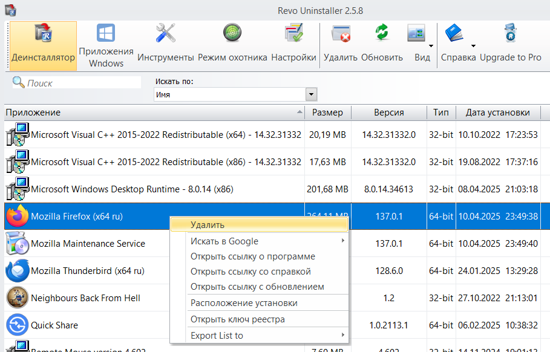This screenshot has width=550, height=352.
Task: Click version cell 128.6.0
Action: [x=388, y=271]
